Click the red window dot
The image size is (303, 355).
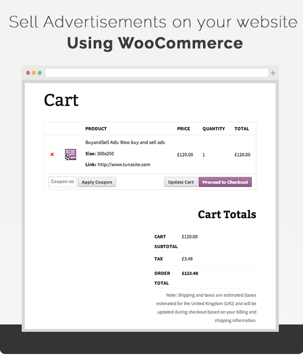28,73
